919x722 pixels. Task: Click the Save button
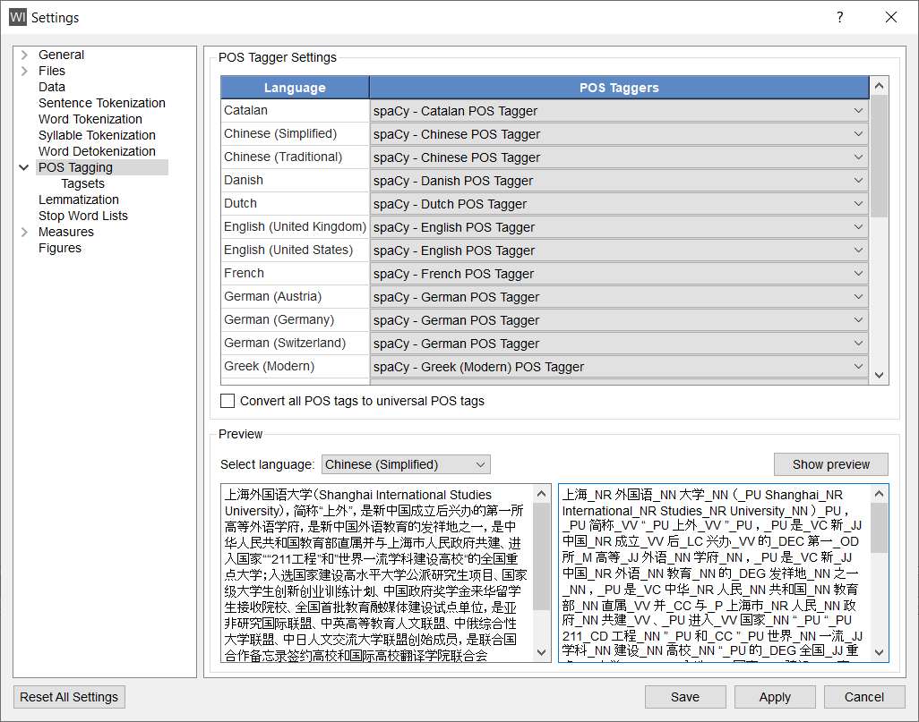point(685,697)
